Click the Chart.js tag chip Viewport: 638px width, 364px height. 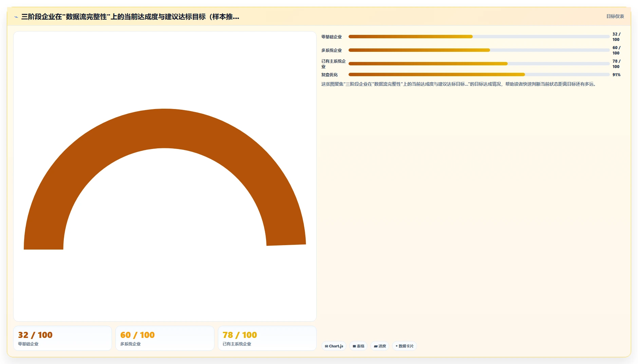334,346
